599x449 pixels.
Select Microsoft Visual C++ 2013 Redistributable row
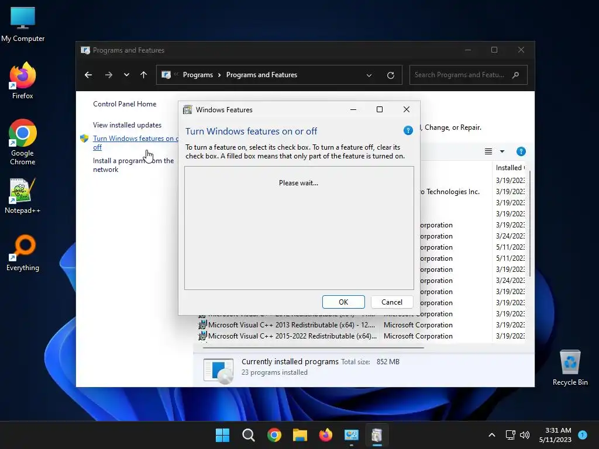pos(362,325)
